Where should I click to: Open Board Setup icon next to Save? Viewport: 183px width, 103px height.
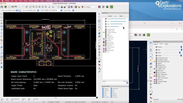pos(6,7)
